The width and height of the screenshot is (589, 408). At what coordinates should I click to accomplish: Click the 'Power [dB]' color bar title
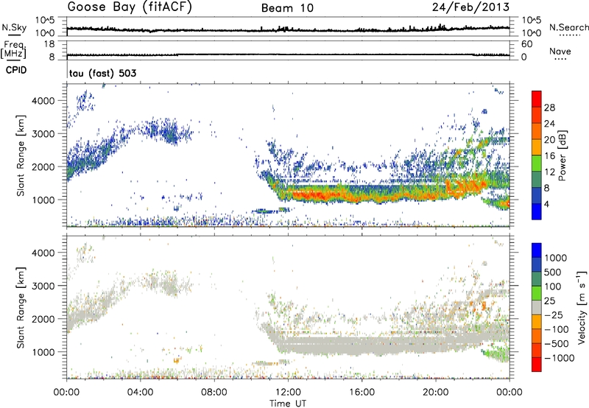[562, 155]
